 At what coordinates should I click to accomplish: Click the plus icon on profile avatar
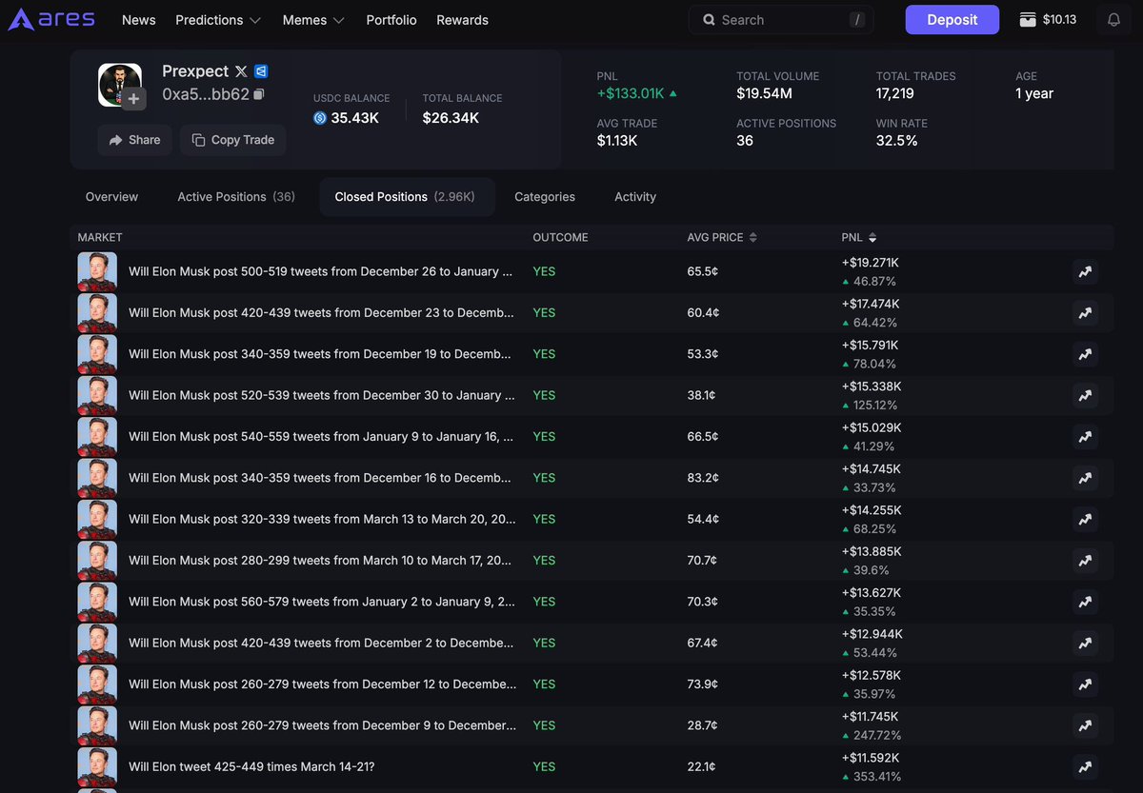[133, 99]
